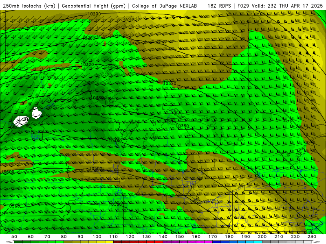Click the 110 value on the color scale

114,237
